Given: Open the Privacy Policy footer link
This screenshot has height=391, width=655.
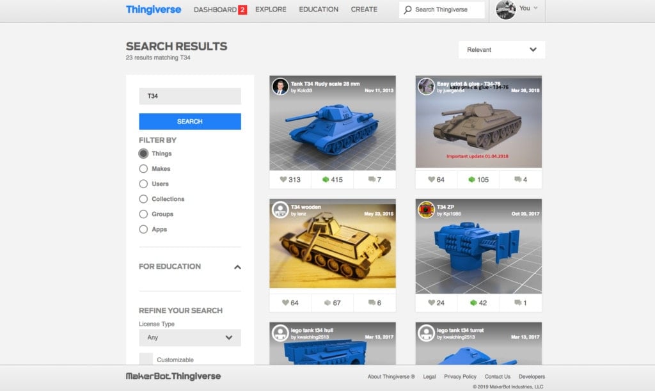Looking at the screenshot, I should click(x=460, y=376).
